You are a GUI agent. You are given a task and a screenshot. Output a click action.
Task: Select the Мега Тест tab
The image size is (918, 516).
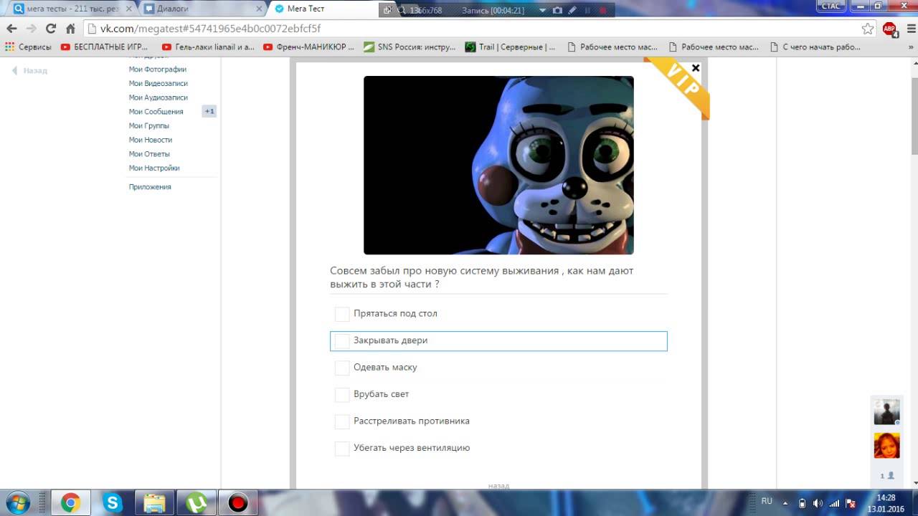323,9
